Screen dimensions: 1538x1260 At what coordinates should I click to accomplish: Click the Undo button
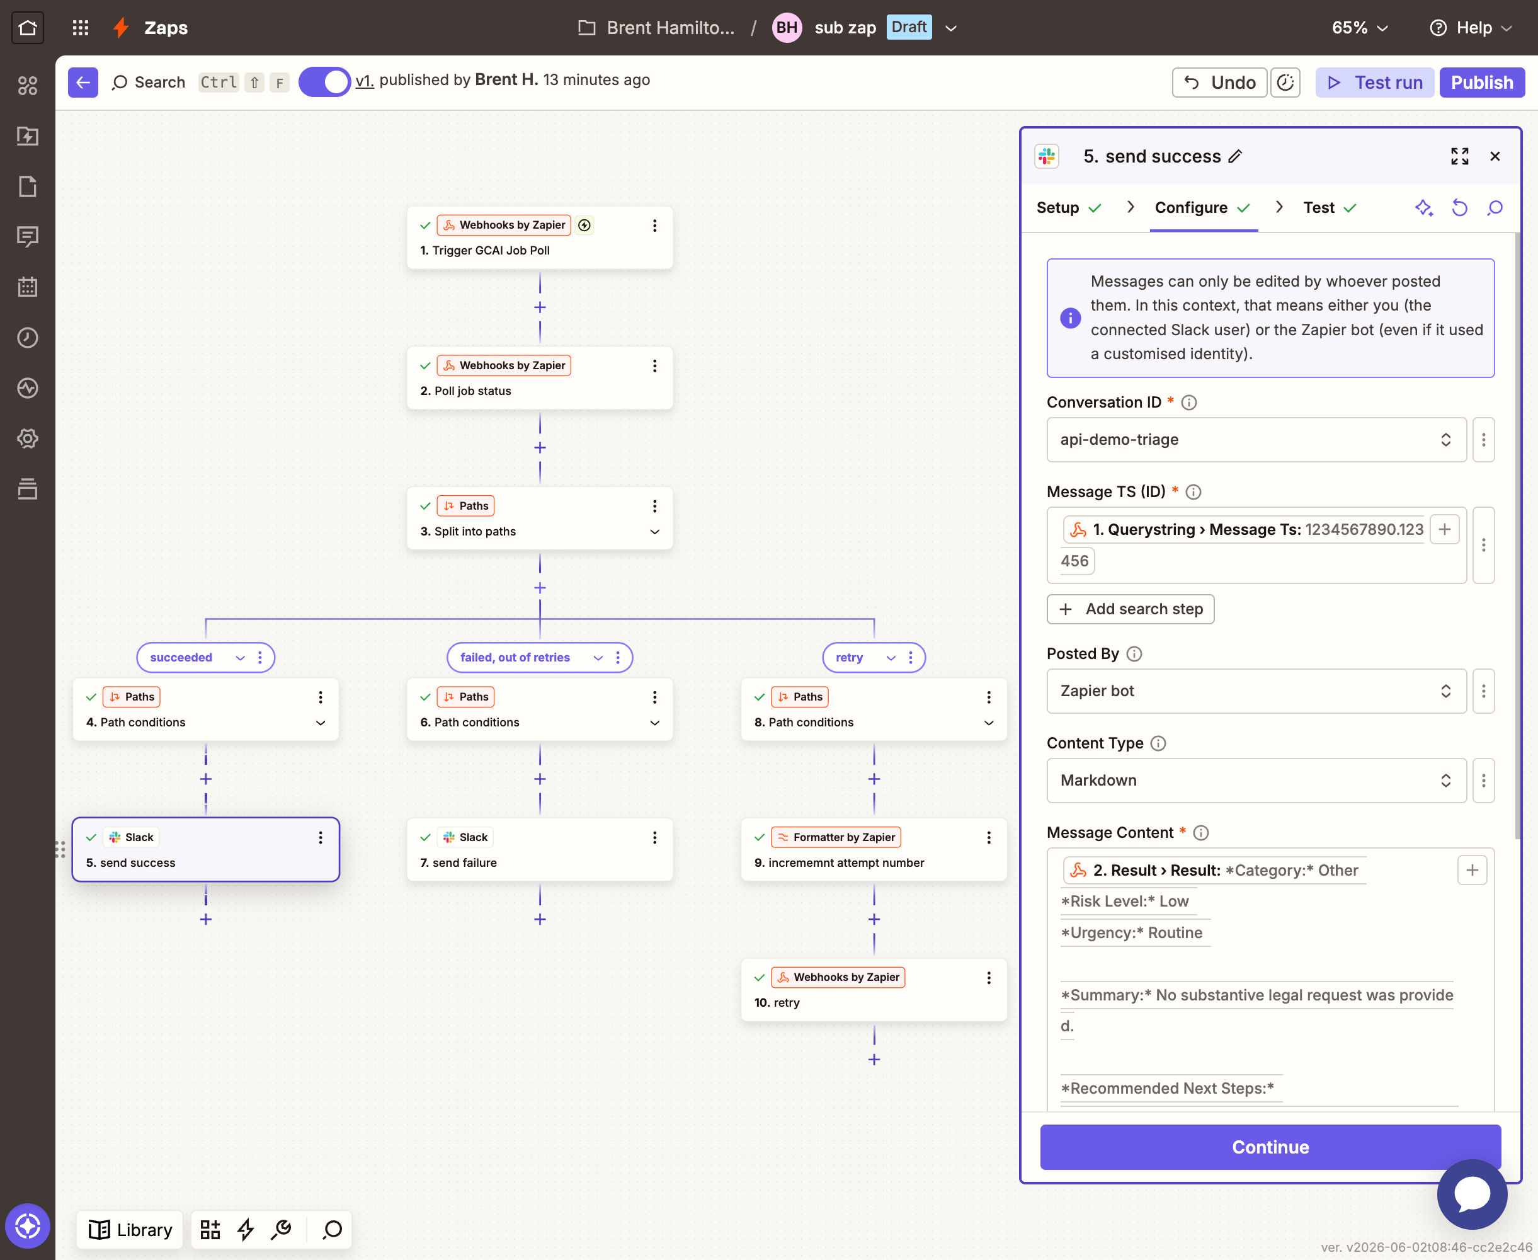[1219, 83]
